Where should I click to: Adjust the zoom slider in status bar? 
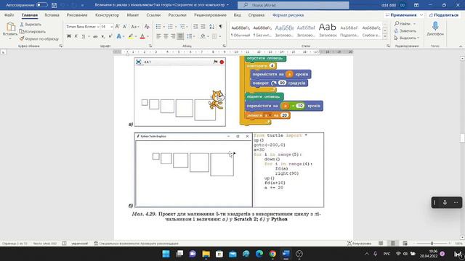tap(432, 244)
